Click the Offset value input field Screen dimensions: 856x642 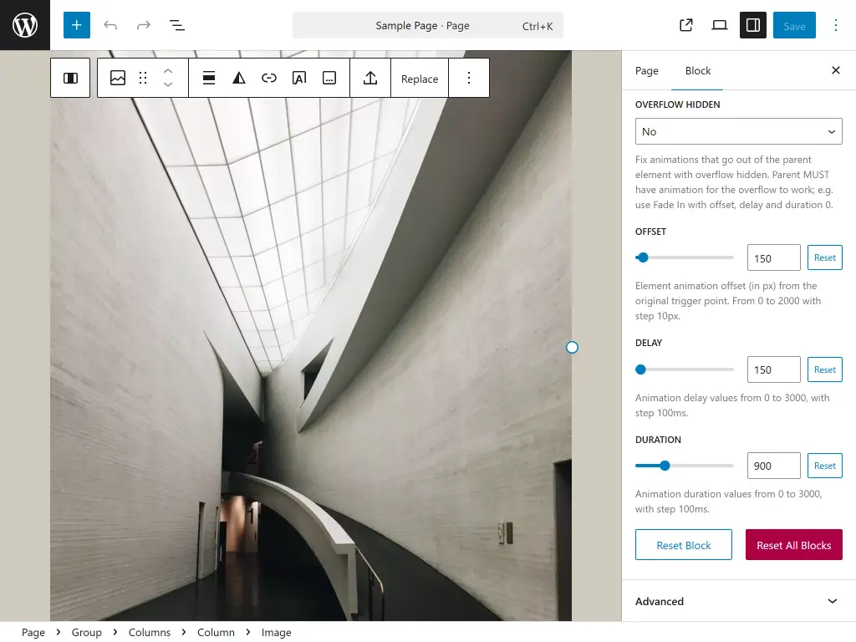click(x=772, y=257)
